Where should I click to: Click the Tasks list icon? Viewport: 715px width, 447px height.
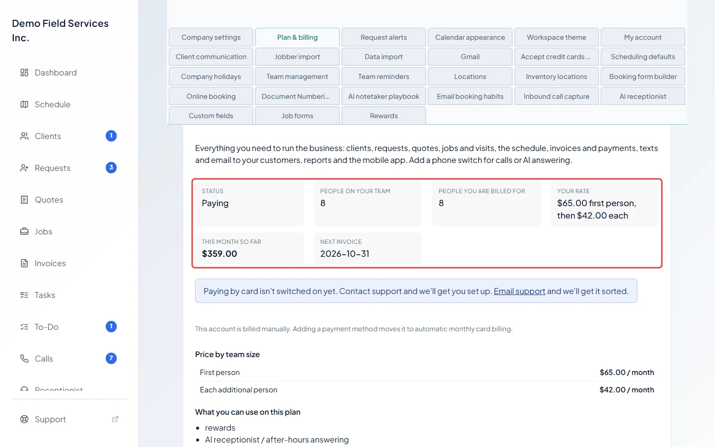click(24, 295)
